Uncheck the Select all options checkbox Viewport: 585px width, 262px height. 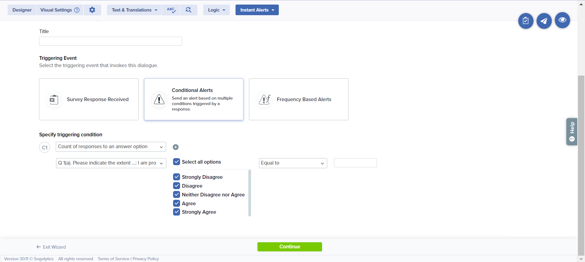[177, 162]
